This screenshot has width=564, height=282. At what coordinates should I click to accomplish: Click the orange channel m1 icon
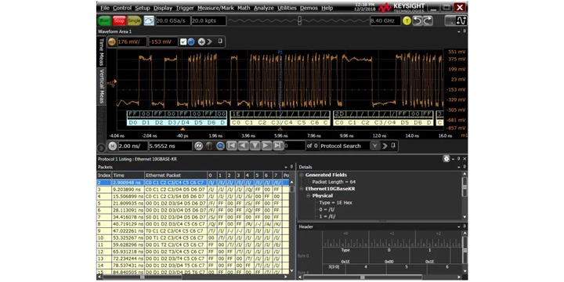(x=112, y=42)
